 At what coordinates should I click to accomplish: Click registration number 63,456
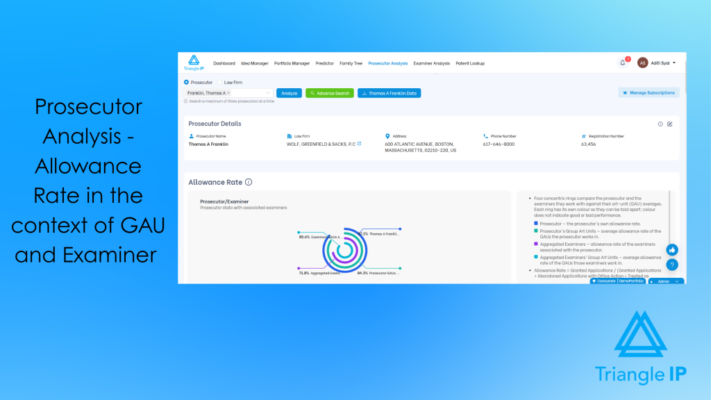click(x=589, y=144)
